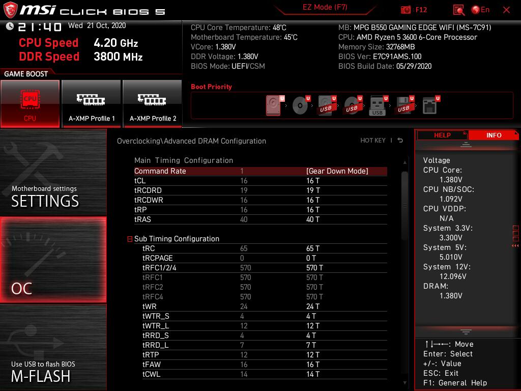Click the tRFC2 greyed-out row

coord(265,287)
